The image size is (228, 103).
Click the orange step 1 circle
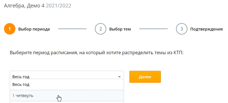(10, 29)
